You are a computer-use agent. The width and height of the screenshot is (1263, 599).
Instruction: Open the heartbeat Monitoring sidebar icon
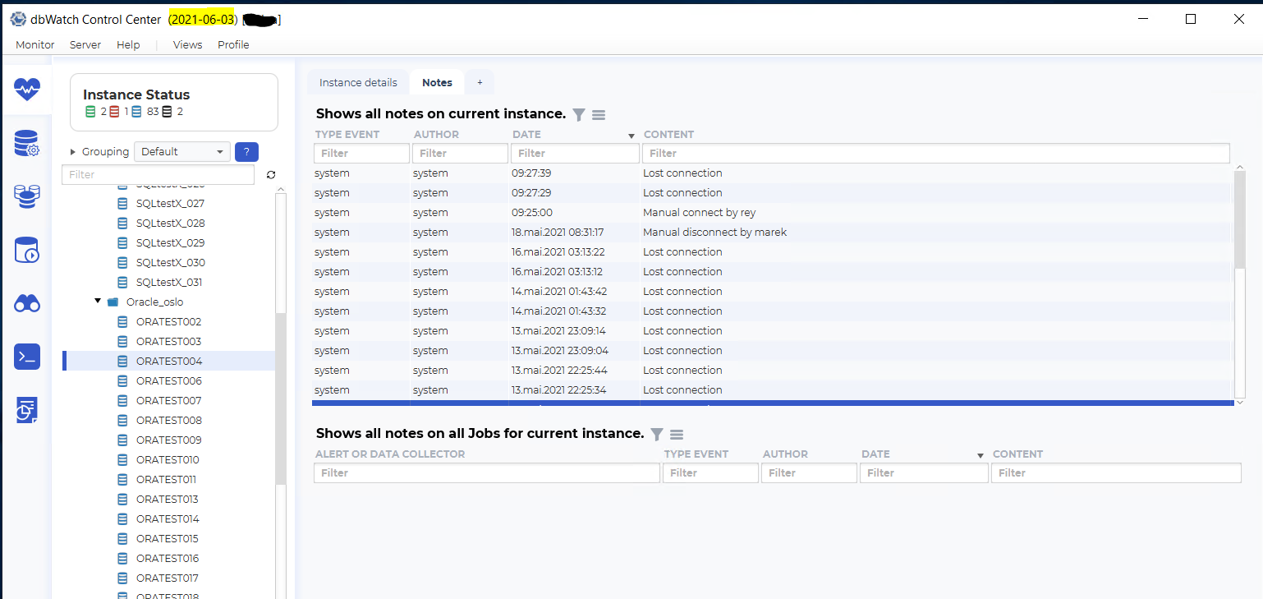27,88
